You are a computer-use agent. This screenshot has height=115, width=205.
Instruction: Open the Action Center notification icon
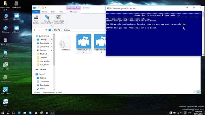(185, 113)
